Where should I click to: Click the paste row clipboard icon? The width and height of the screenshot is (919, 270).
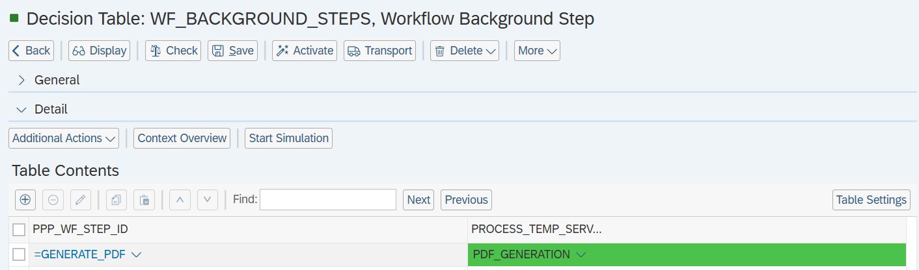point(144,200)
